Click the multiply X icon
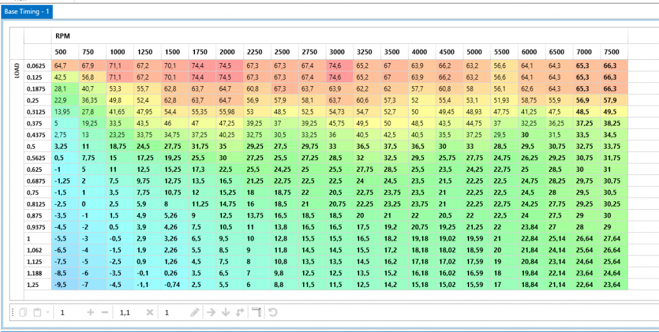This screenshot has width=659, height=332. click(x=150, y=313)
